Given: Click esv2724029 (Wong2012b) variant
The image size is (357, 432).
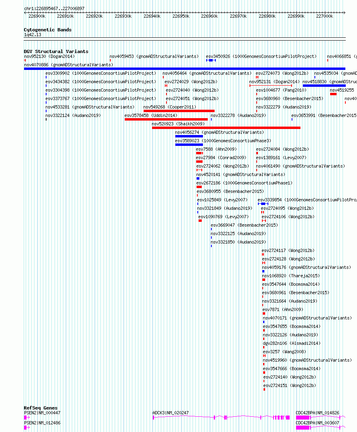Looking at the screenshot, I should [x=191, y=82].
